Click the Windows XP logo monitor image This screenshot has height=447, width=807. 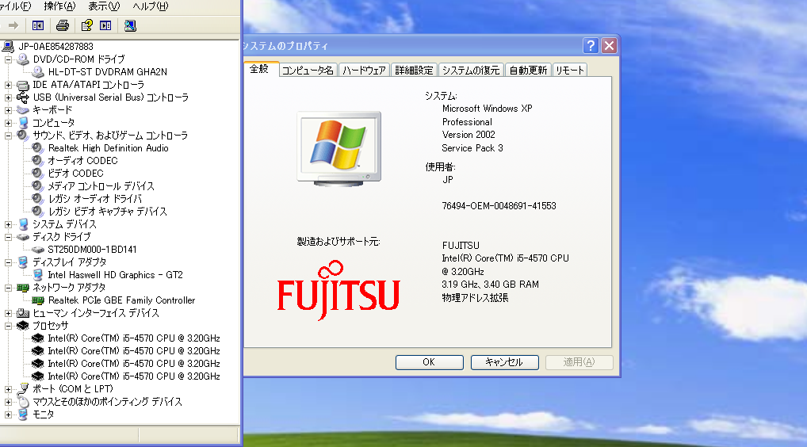coord(339,149)
